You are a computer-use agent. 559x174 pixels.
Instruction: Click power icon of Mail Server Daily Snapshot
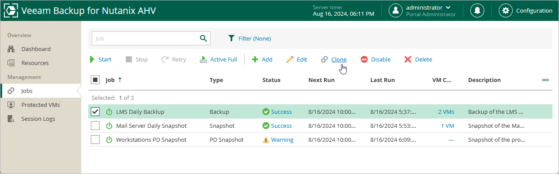pos(109,126)
